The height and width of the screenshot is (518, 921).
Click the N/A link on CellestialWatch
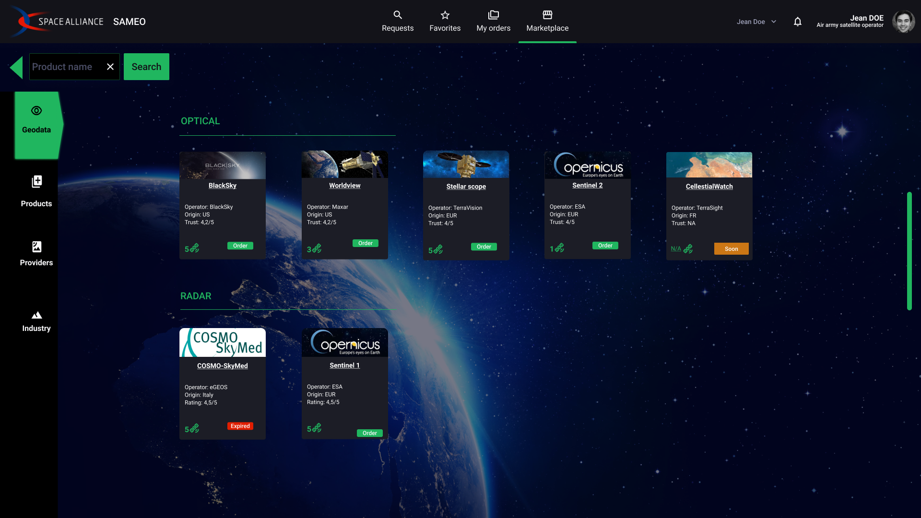click(x=676, y=248)
